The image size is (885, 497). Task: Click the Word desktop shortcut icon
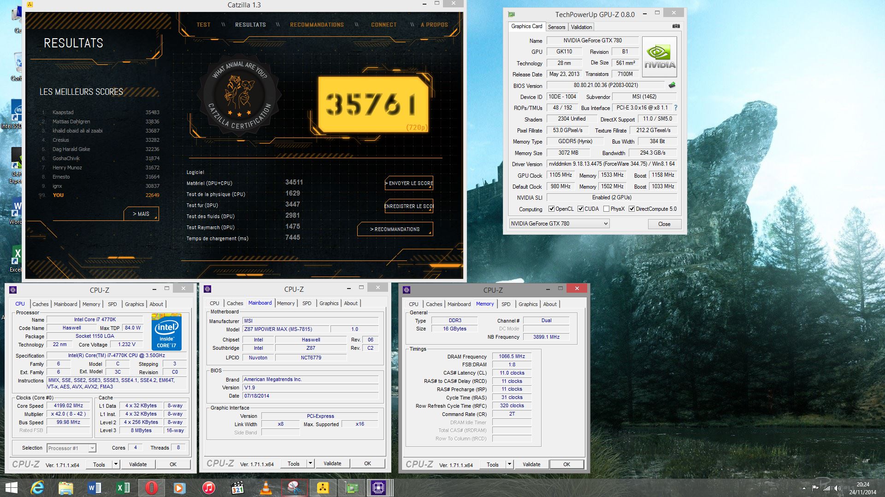[17, 212]
